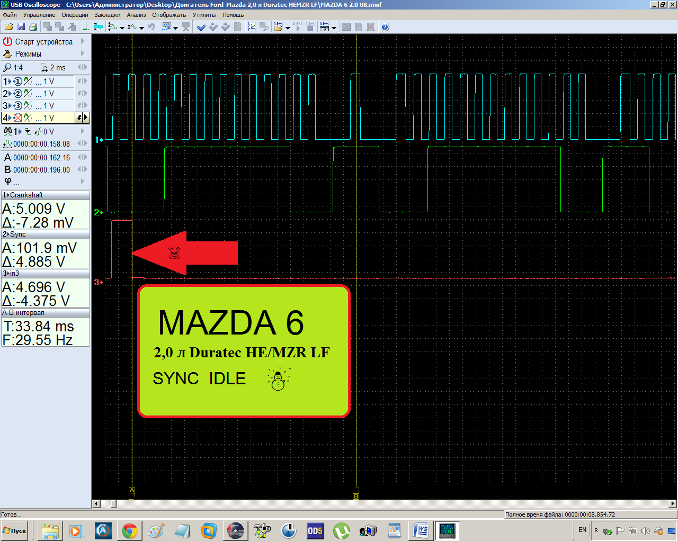This screenshot has height=542, width=678.
Task: Click the Crankshaft measurement panel header
Action: (x=46, y=195)
